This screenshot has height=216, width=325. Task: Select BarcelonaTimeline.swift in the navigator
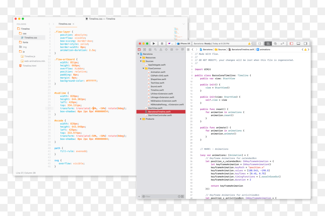161,112
